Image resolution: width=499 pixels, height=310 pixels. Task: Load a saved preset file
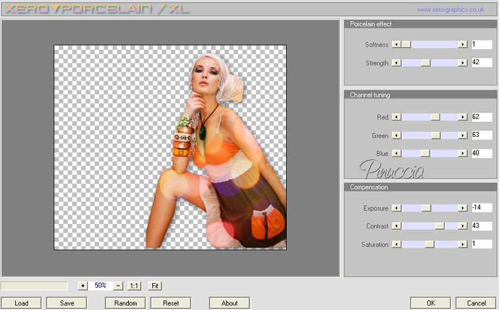(21, 303)
